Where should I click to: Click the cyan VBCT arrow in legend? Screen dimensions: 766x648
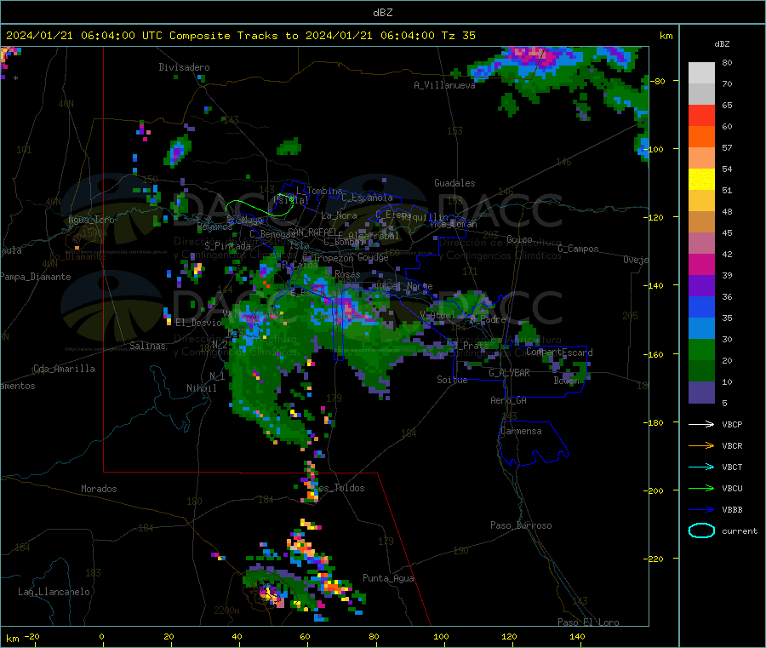tap(701, 467)
